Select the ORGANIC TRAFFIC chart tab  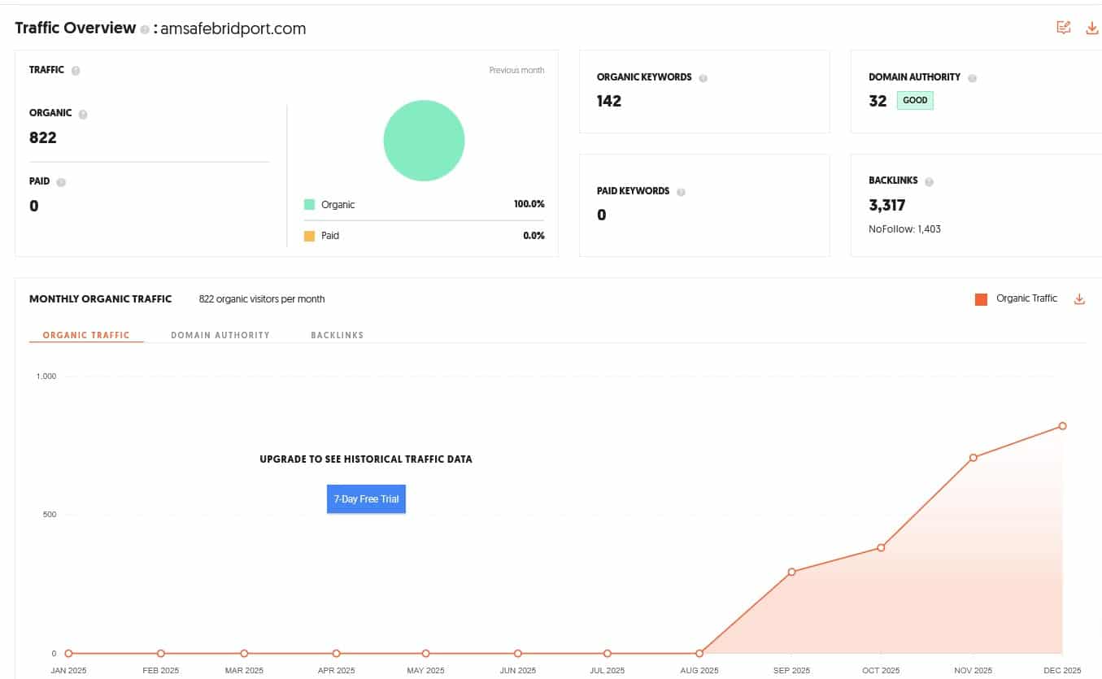click(x=86, y=335)
